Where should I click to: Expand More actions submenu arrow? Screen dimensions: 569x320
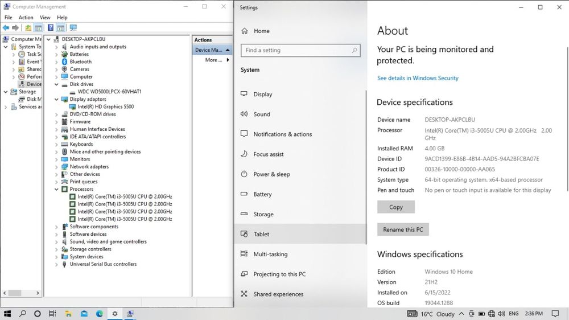pos(228,60)
